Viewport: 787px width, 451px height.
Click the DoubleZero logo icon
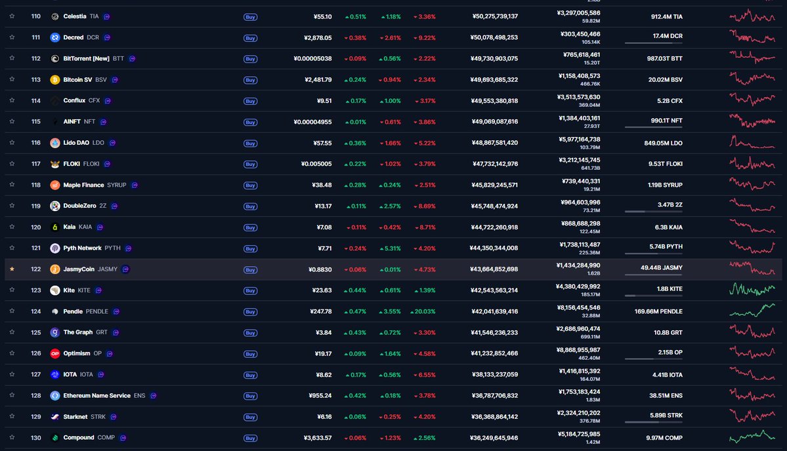pos(55,206)
